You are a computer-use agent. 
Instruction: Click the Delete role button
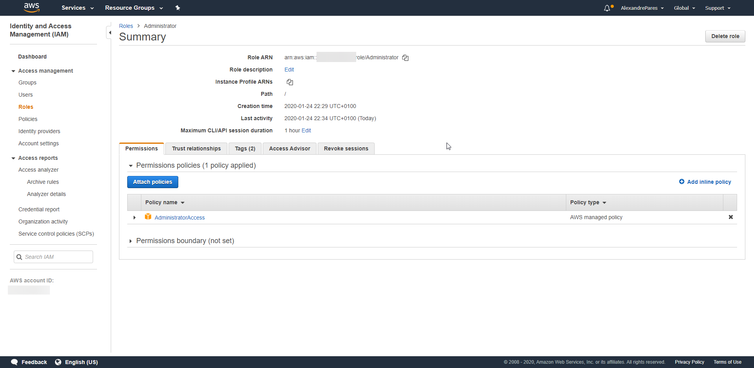pos(725,36)
